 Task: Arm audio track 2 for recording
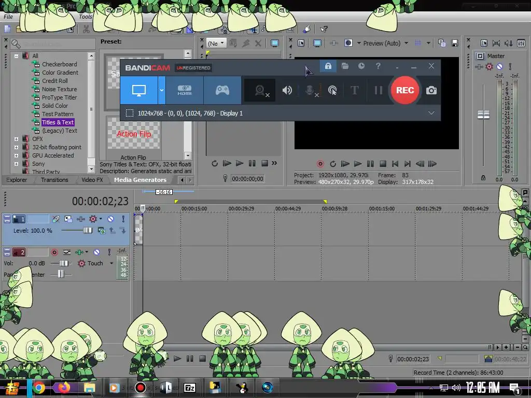[54, 252]
